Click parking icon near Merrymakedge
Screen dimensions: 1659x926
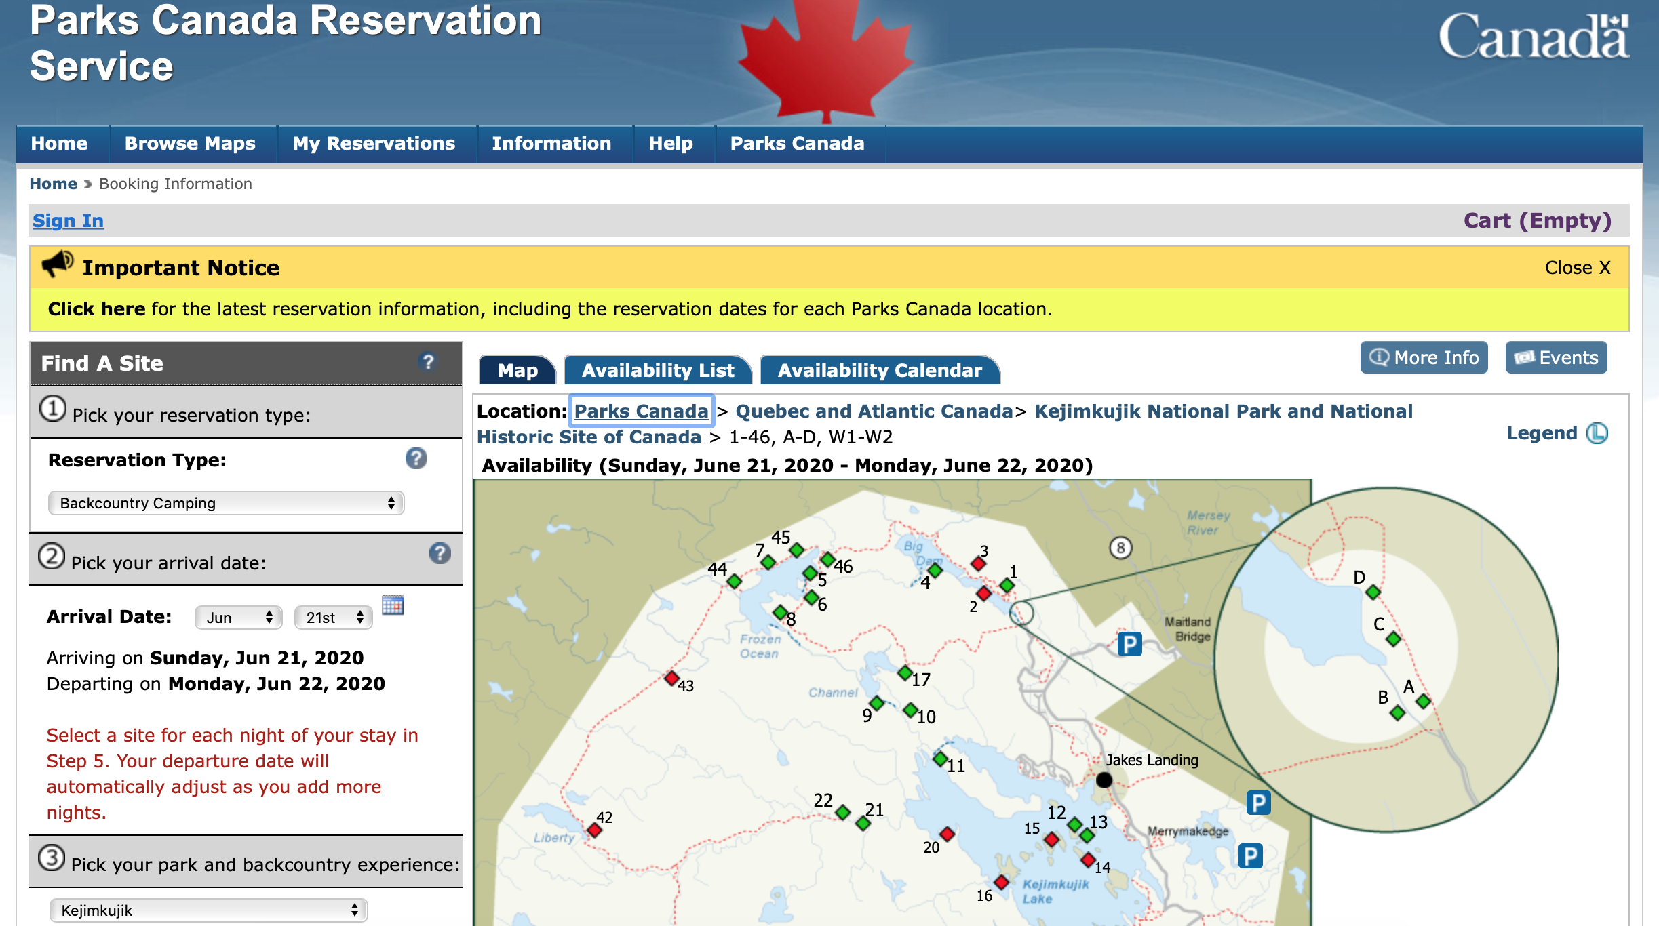(x=1250, y=855)
